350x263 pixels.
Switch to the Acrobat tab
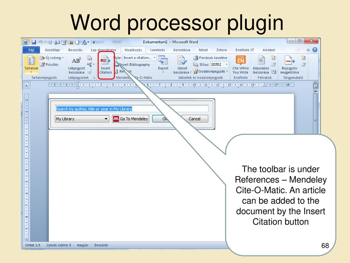[269, 50]
